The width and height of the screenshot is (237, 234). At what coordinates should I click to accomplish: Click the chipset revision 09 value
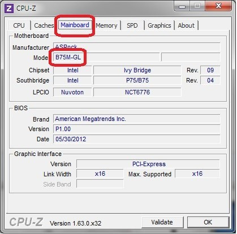pyautogui.click(x=210, y=70)
